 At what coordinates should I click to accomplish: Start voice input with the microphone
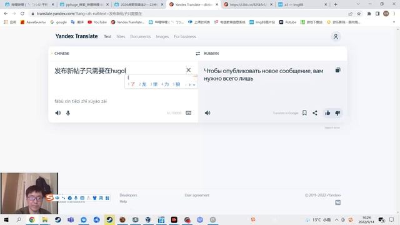coord(68,112)
